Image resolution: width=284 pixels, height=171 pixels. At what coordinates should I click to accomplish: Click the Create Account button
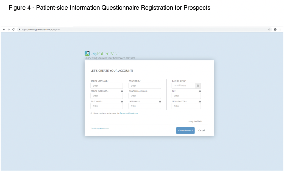[185, 130]
